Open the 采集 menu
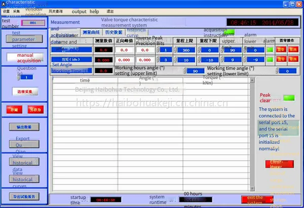This screenshot has height=208, width=304. pyautogui.click(x=17, y=12)
